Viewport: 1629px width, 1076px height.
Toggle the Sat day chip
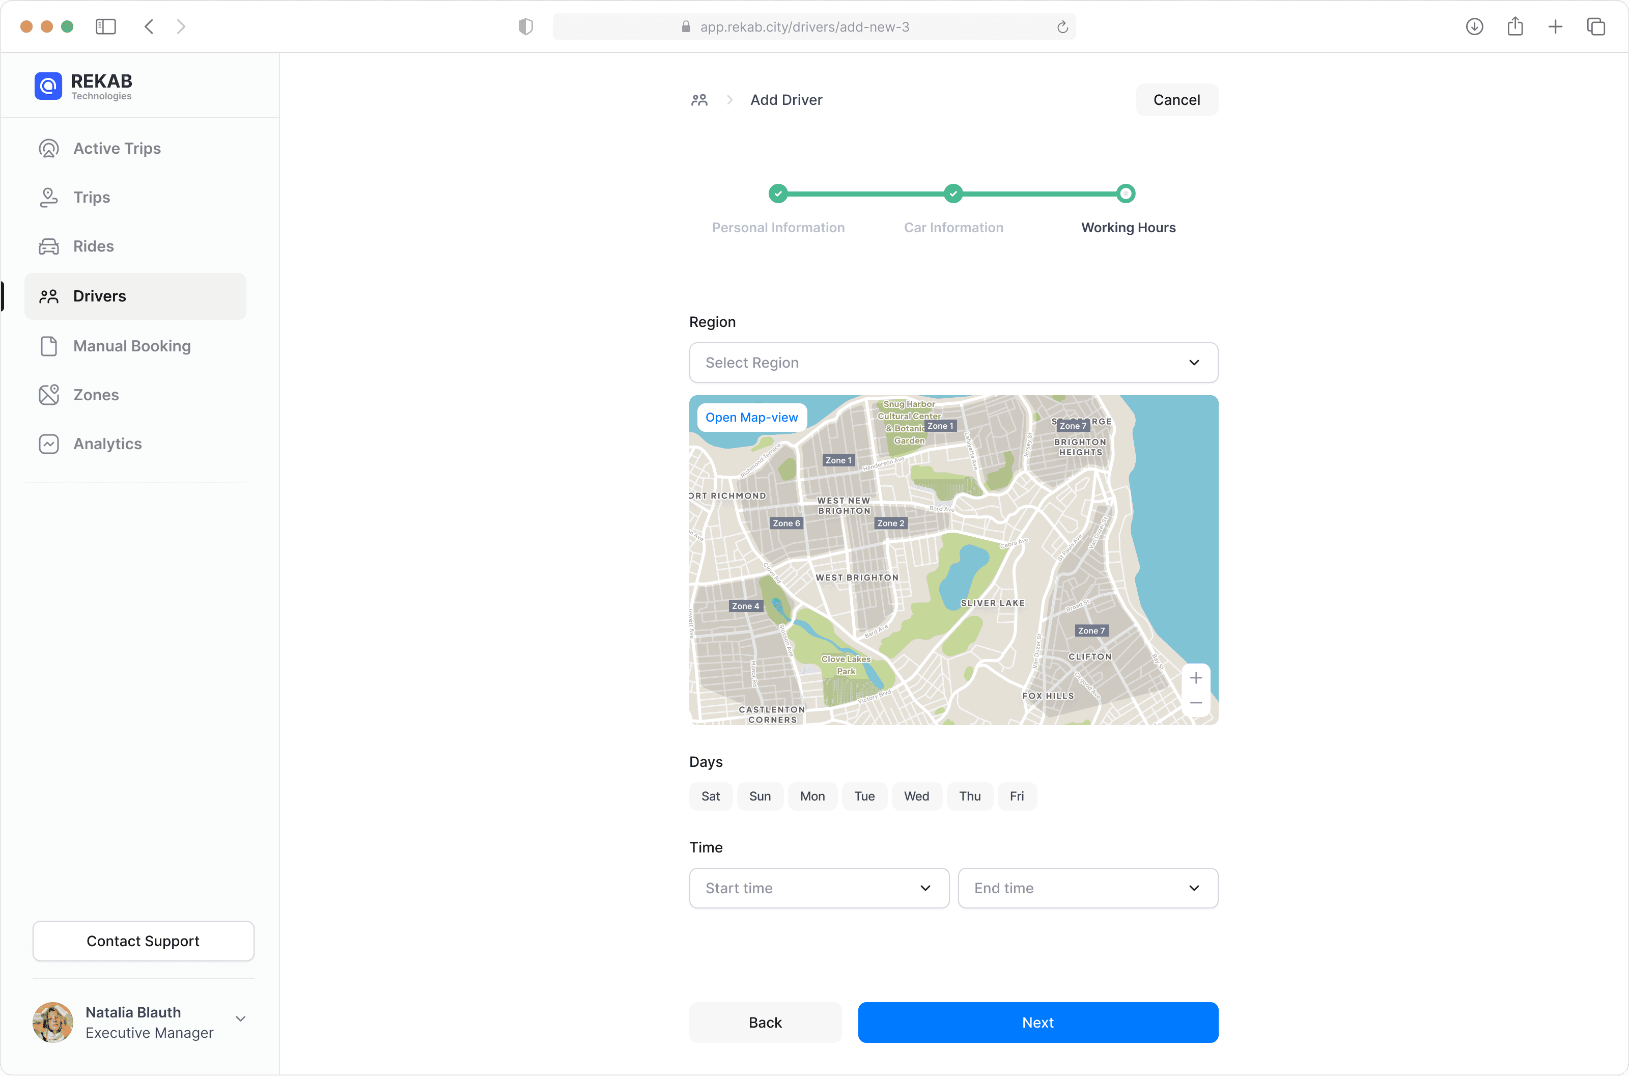(x=710, y=796)
